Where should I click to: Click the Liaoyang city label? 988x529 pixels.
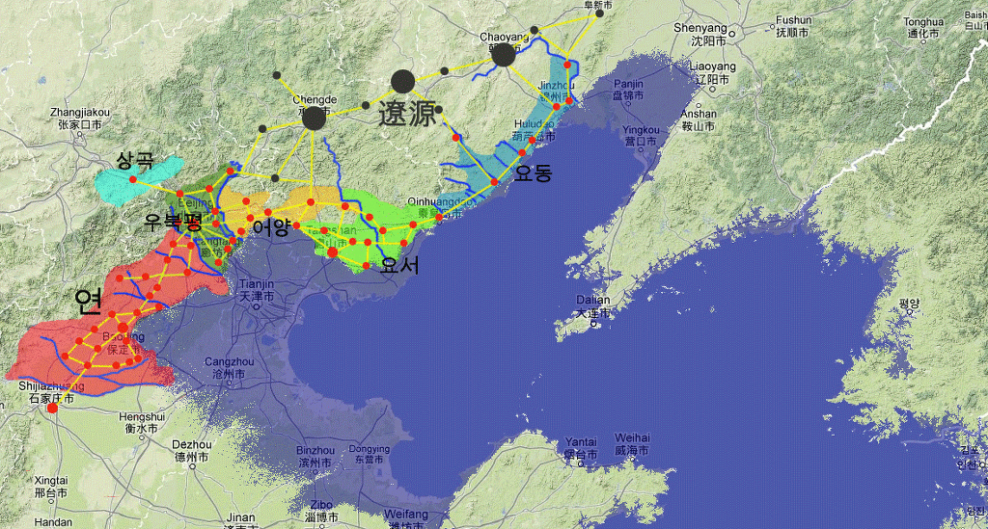(x=712, y=73)
